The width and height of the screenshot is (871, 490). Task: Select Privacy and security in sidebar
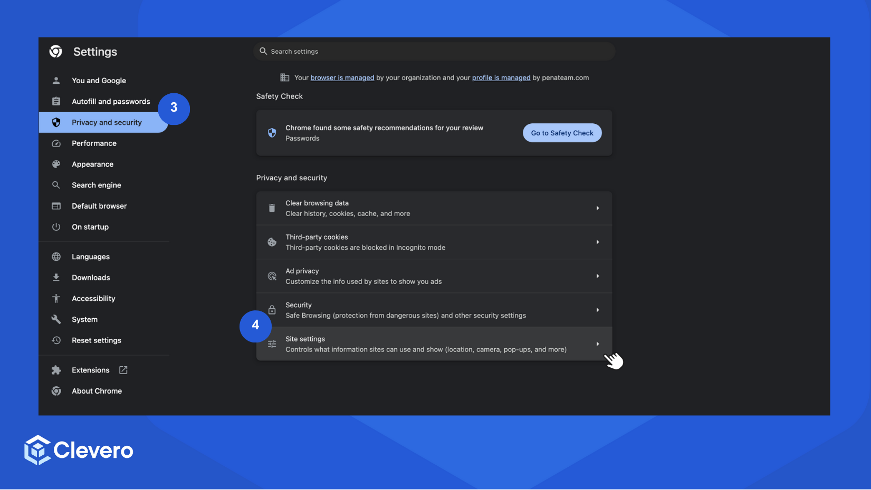[x=104, y=122]
